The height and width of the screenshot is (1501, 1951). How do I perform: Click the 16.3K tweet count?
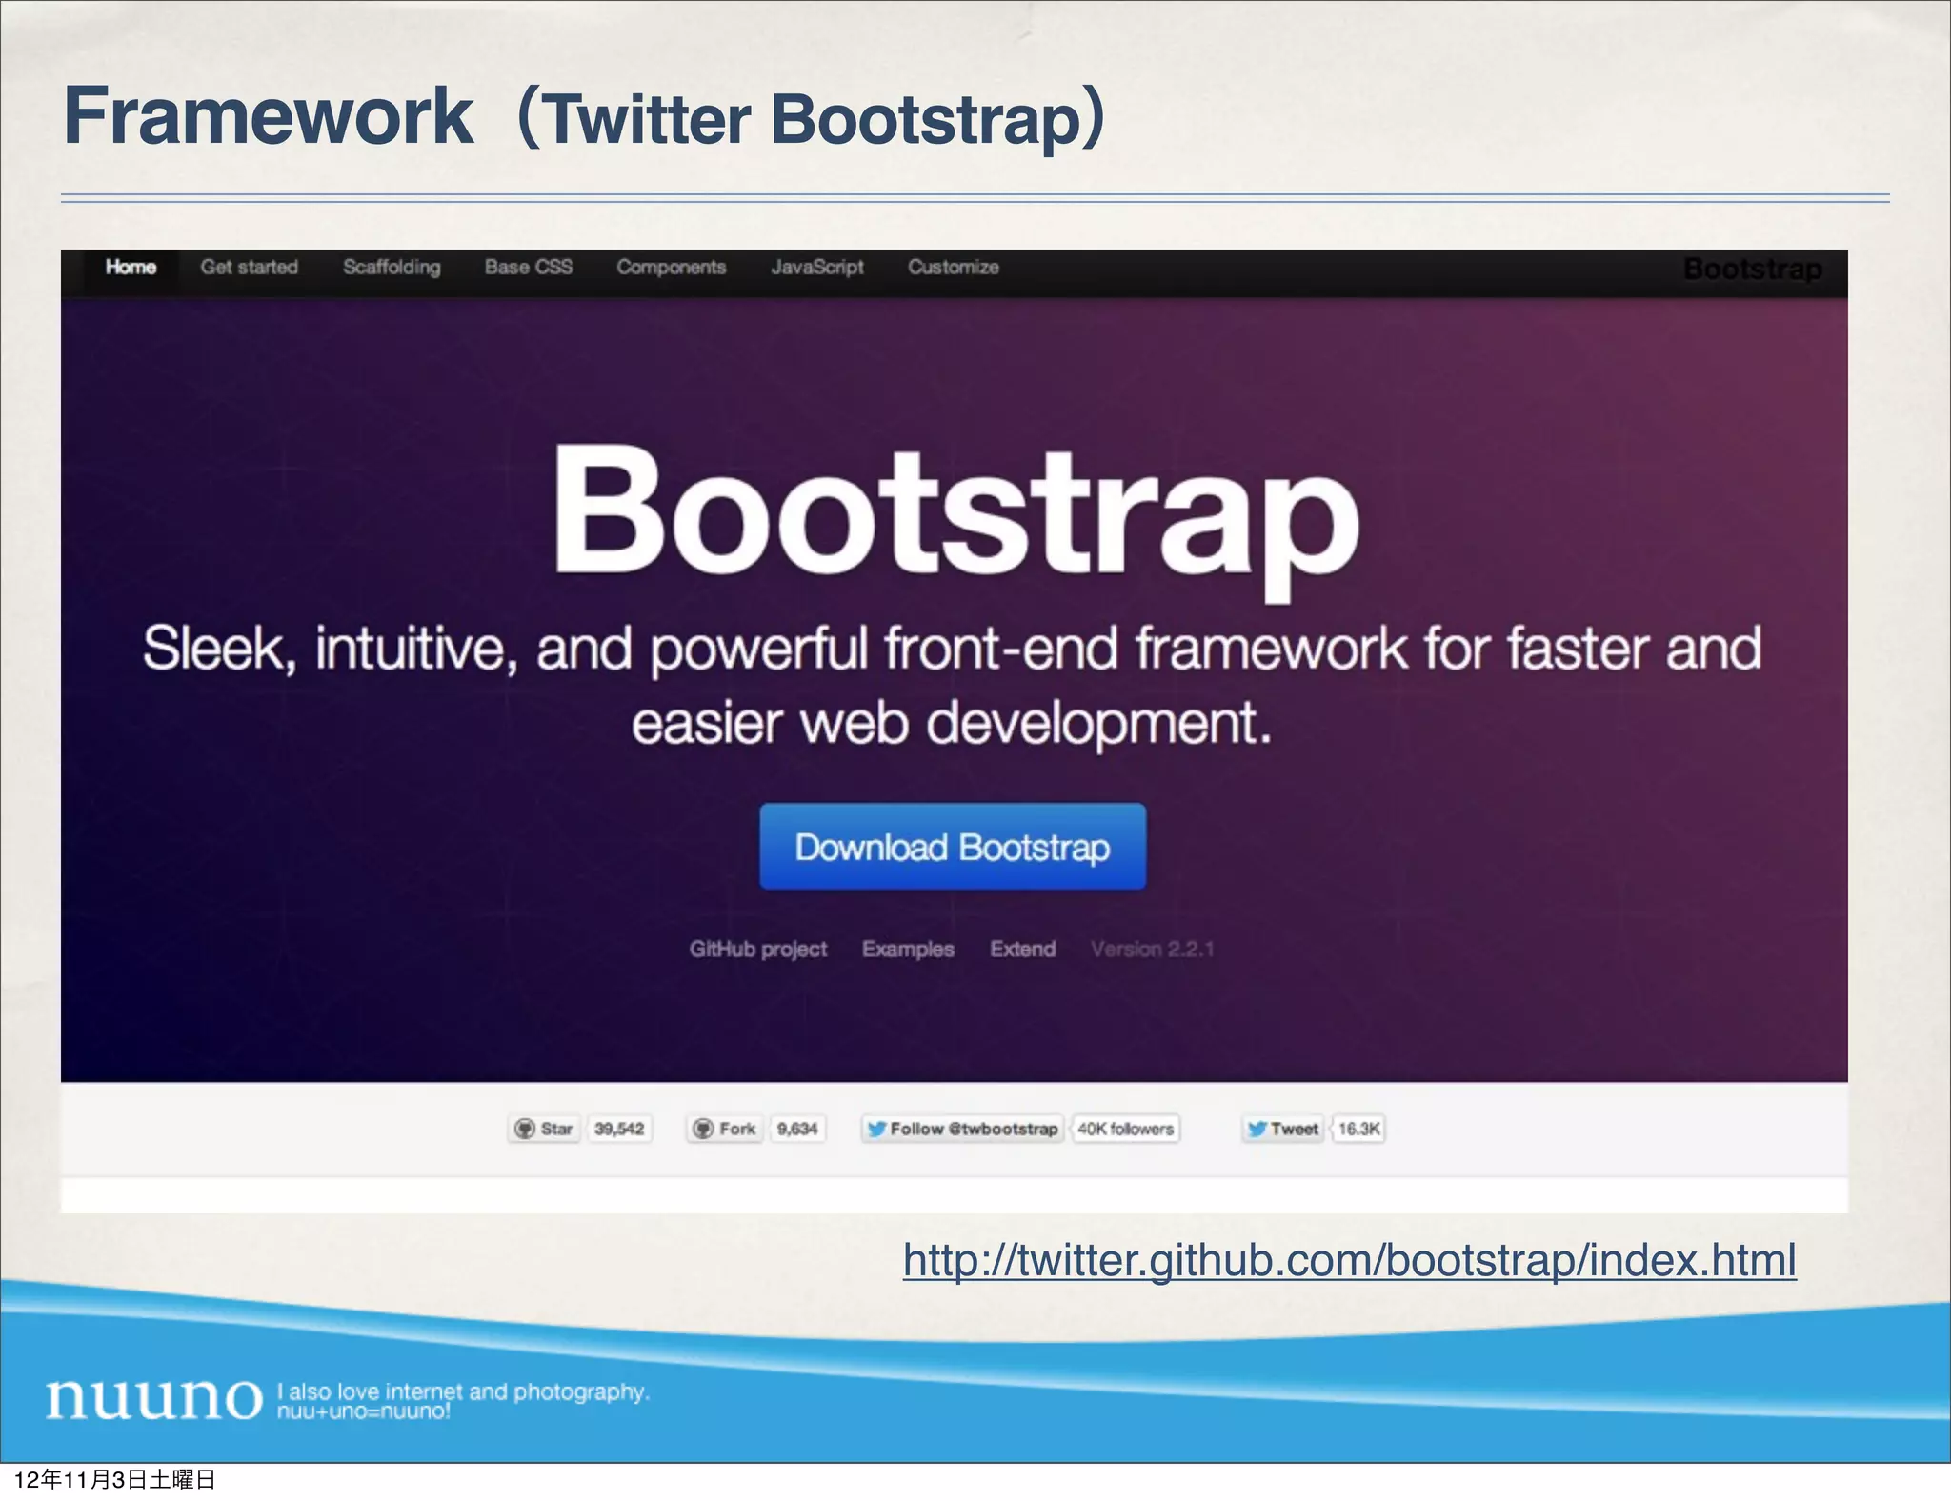(x=1358, y=1129)
